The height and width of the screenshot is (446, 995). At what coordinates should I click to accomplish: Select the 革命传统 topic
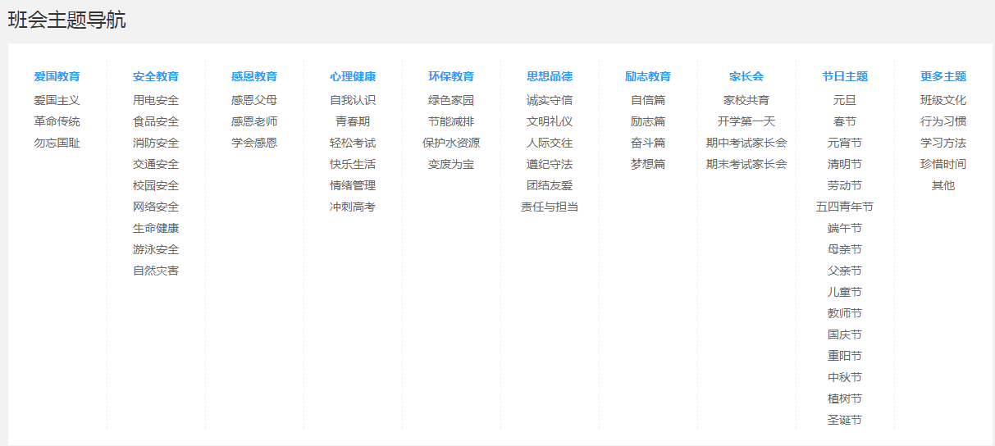[57, 121]
